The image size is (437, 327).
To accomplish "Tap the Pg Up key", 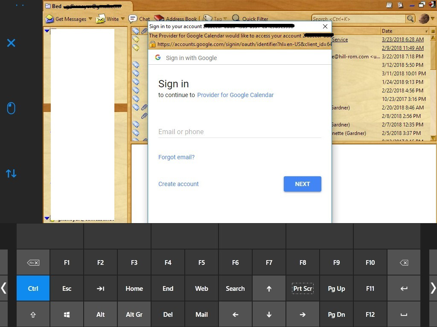I will pyautogui.click(x=336, y=288).
